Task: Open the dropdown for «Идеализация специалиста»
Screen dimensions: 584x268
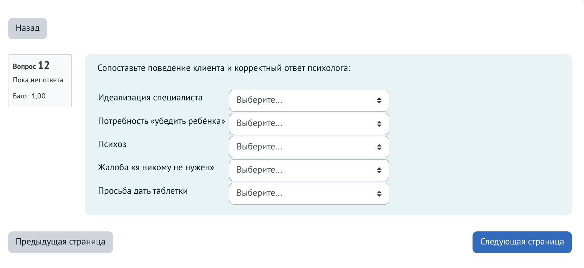Action: (x=309, y=100)
